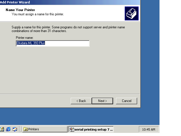The image size is (181, 136).
Task: Switch to the Printers window in the taskbar
Action: (45, 129)
